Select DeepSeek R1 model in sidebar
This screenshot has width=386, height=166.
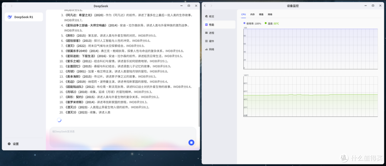[24, 17]
